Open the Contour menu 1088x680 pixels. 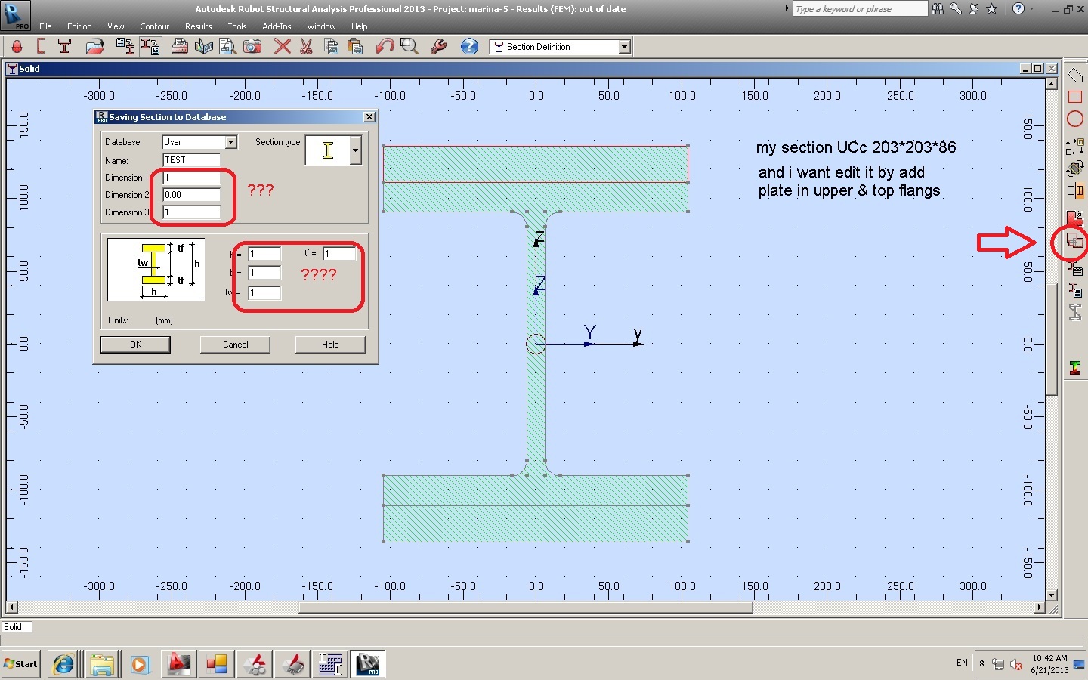click(154, 26)
